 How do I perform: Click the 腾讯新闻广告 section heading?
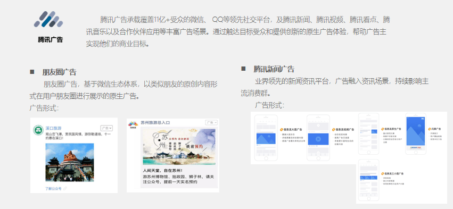tap(274, 69)
